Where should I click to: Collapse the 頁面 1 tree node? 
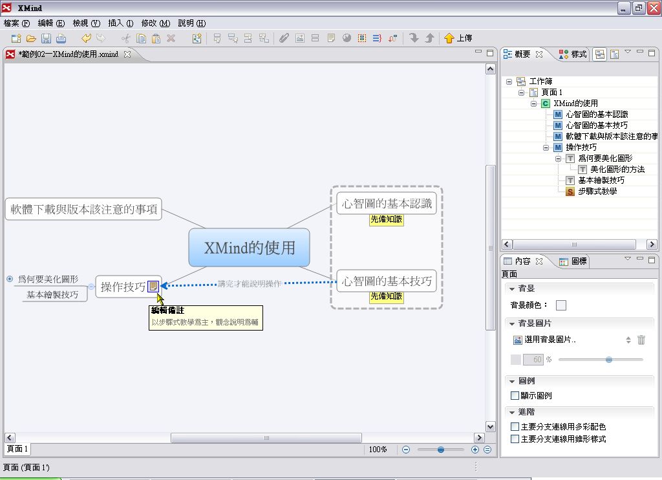pos(522,93)
